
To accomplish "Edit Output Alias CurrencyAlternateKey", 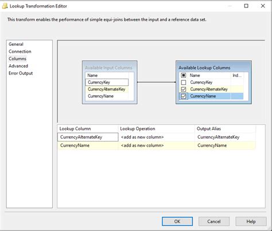I will click(225, 137).
